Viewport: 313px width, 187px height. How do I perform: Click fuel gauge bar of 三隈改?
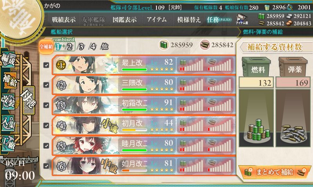pyautogui.click(x=192, y=85)
